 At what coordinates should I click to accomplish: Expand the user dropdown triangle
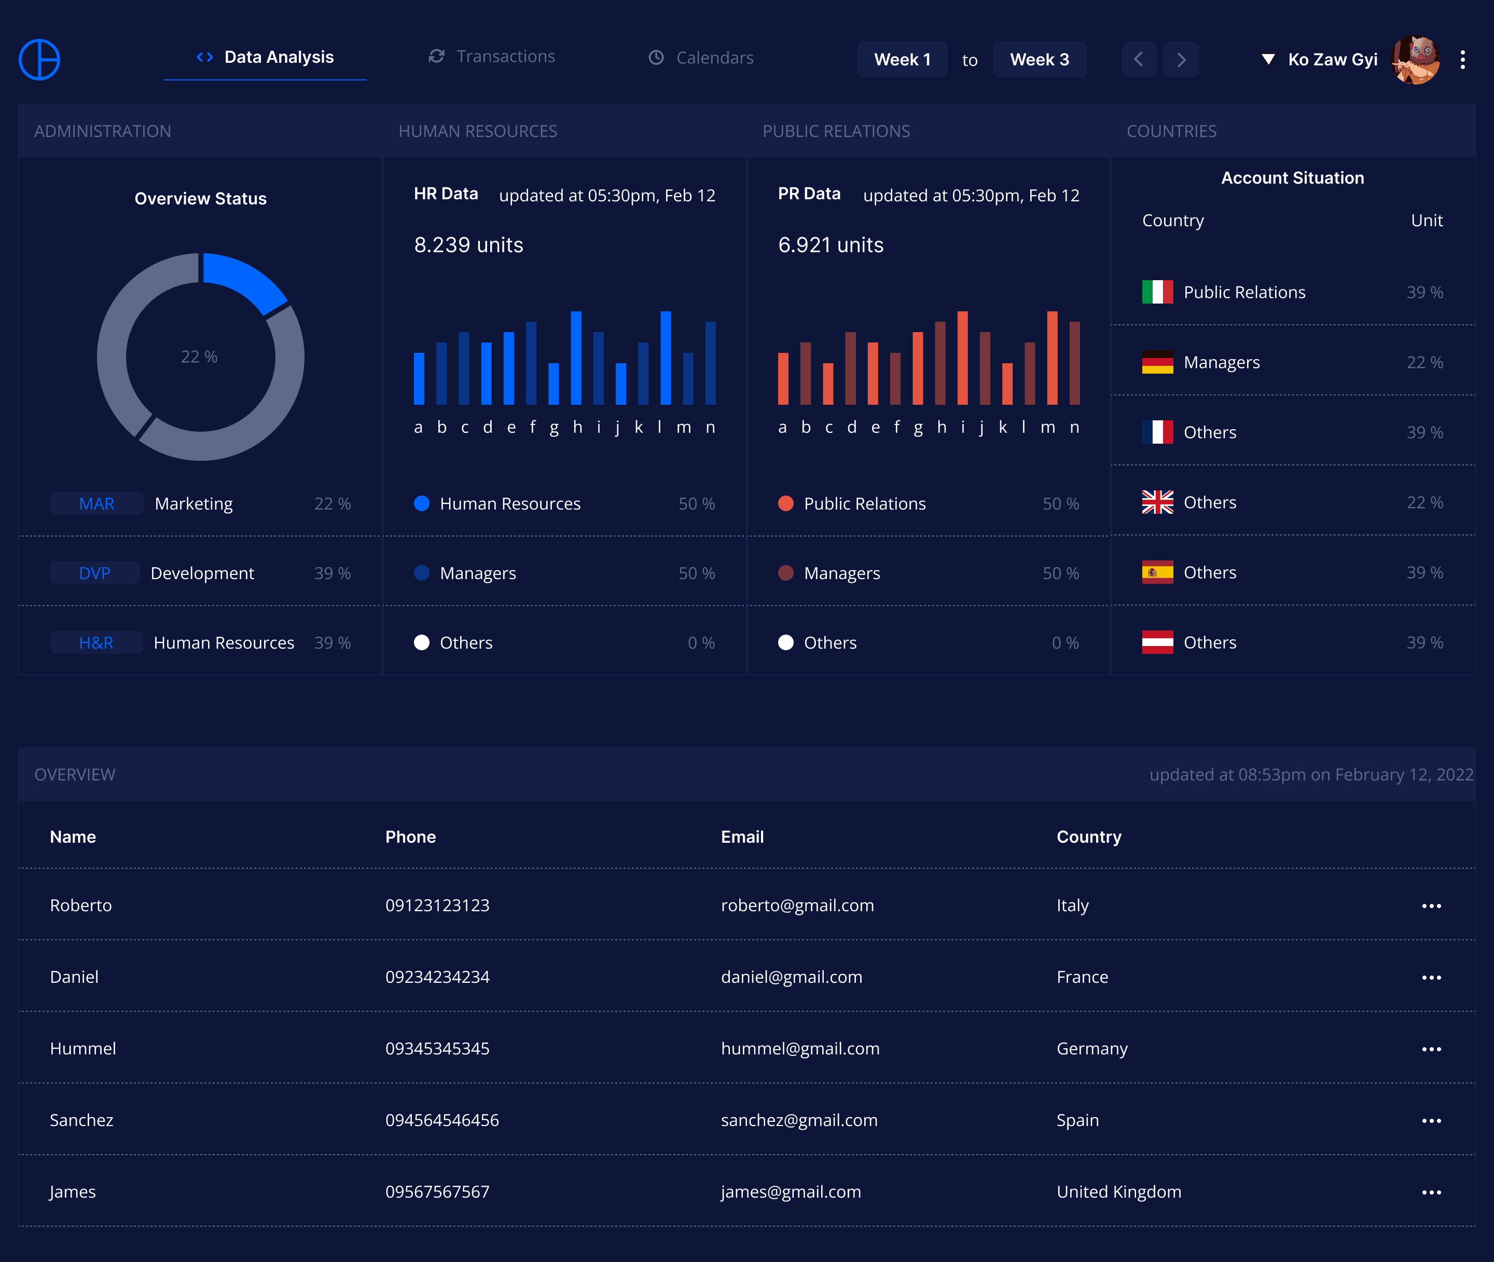pyautogui.click(x=1268, y=59)
